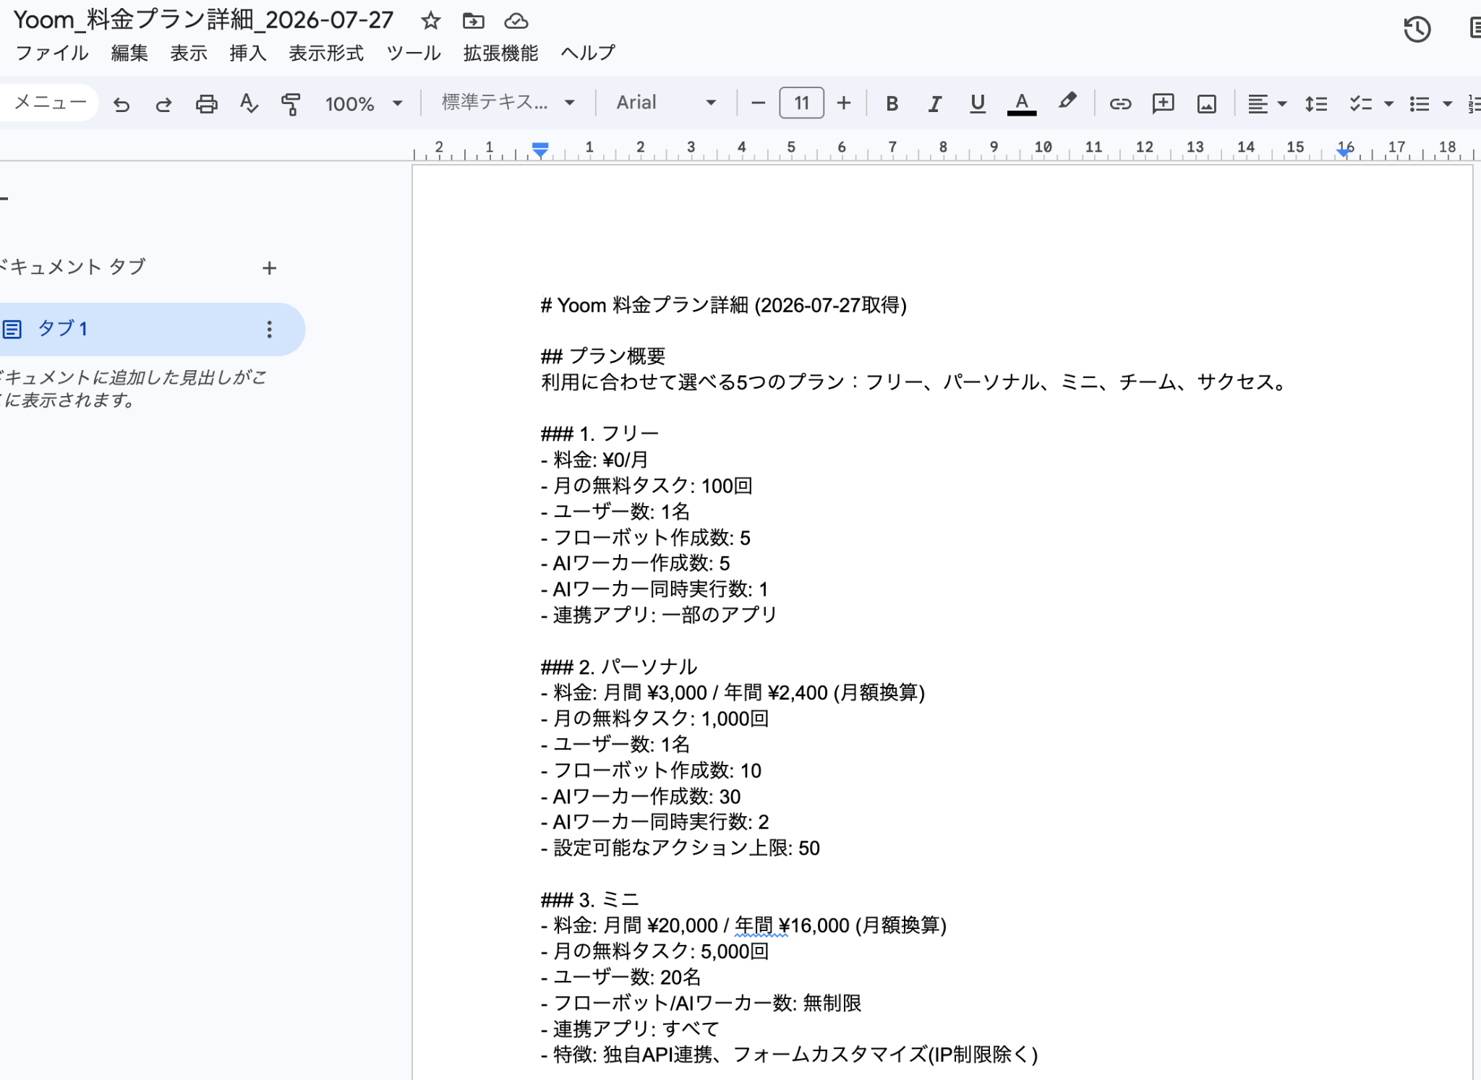Open the 表示 menu
Viewport: 1481px width, 1080px height.
pyautogui.click(x=189, y=53)
